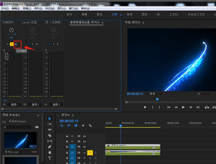The width and height of the screenshot is (216, 164).
Task: Open the 文件 menu
Action: 4,8
